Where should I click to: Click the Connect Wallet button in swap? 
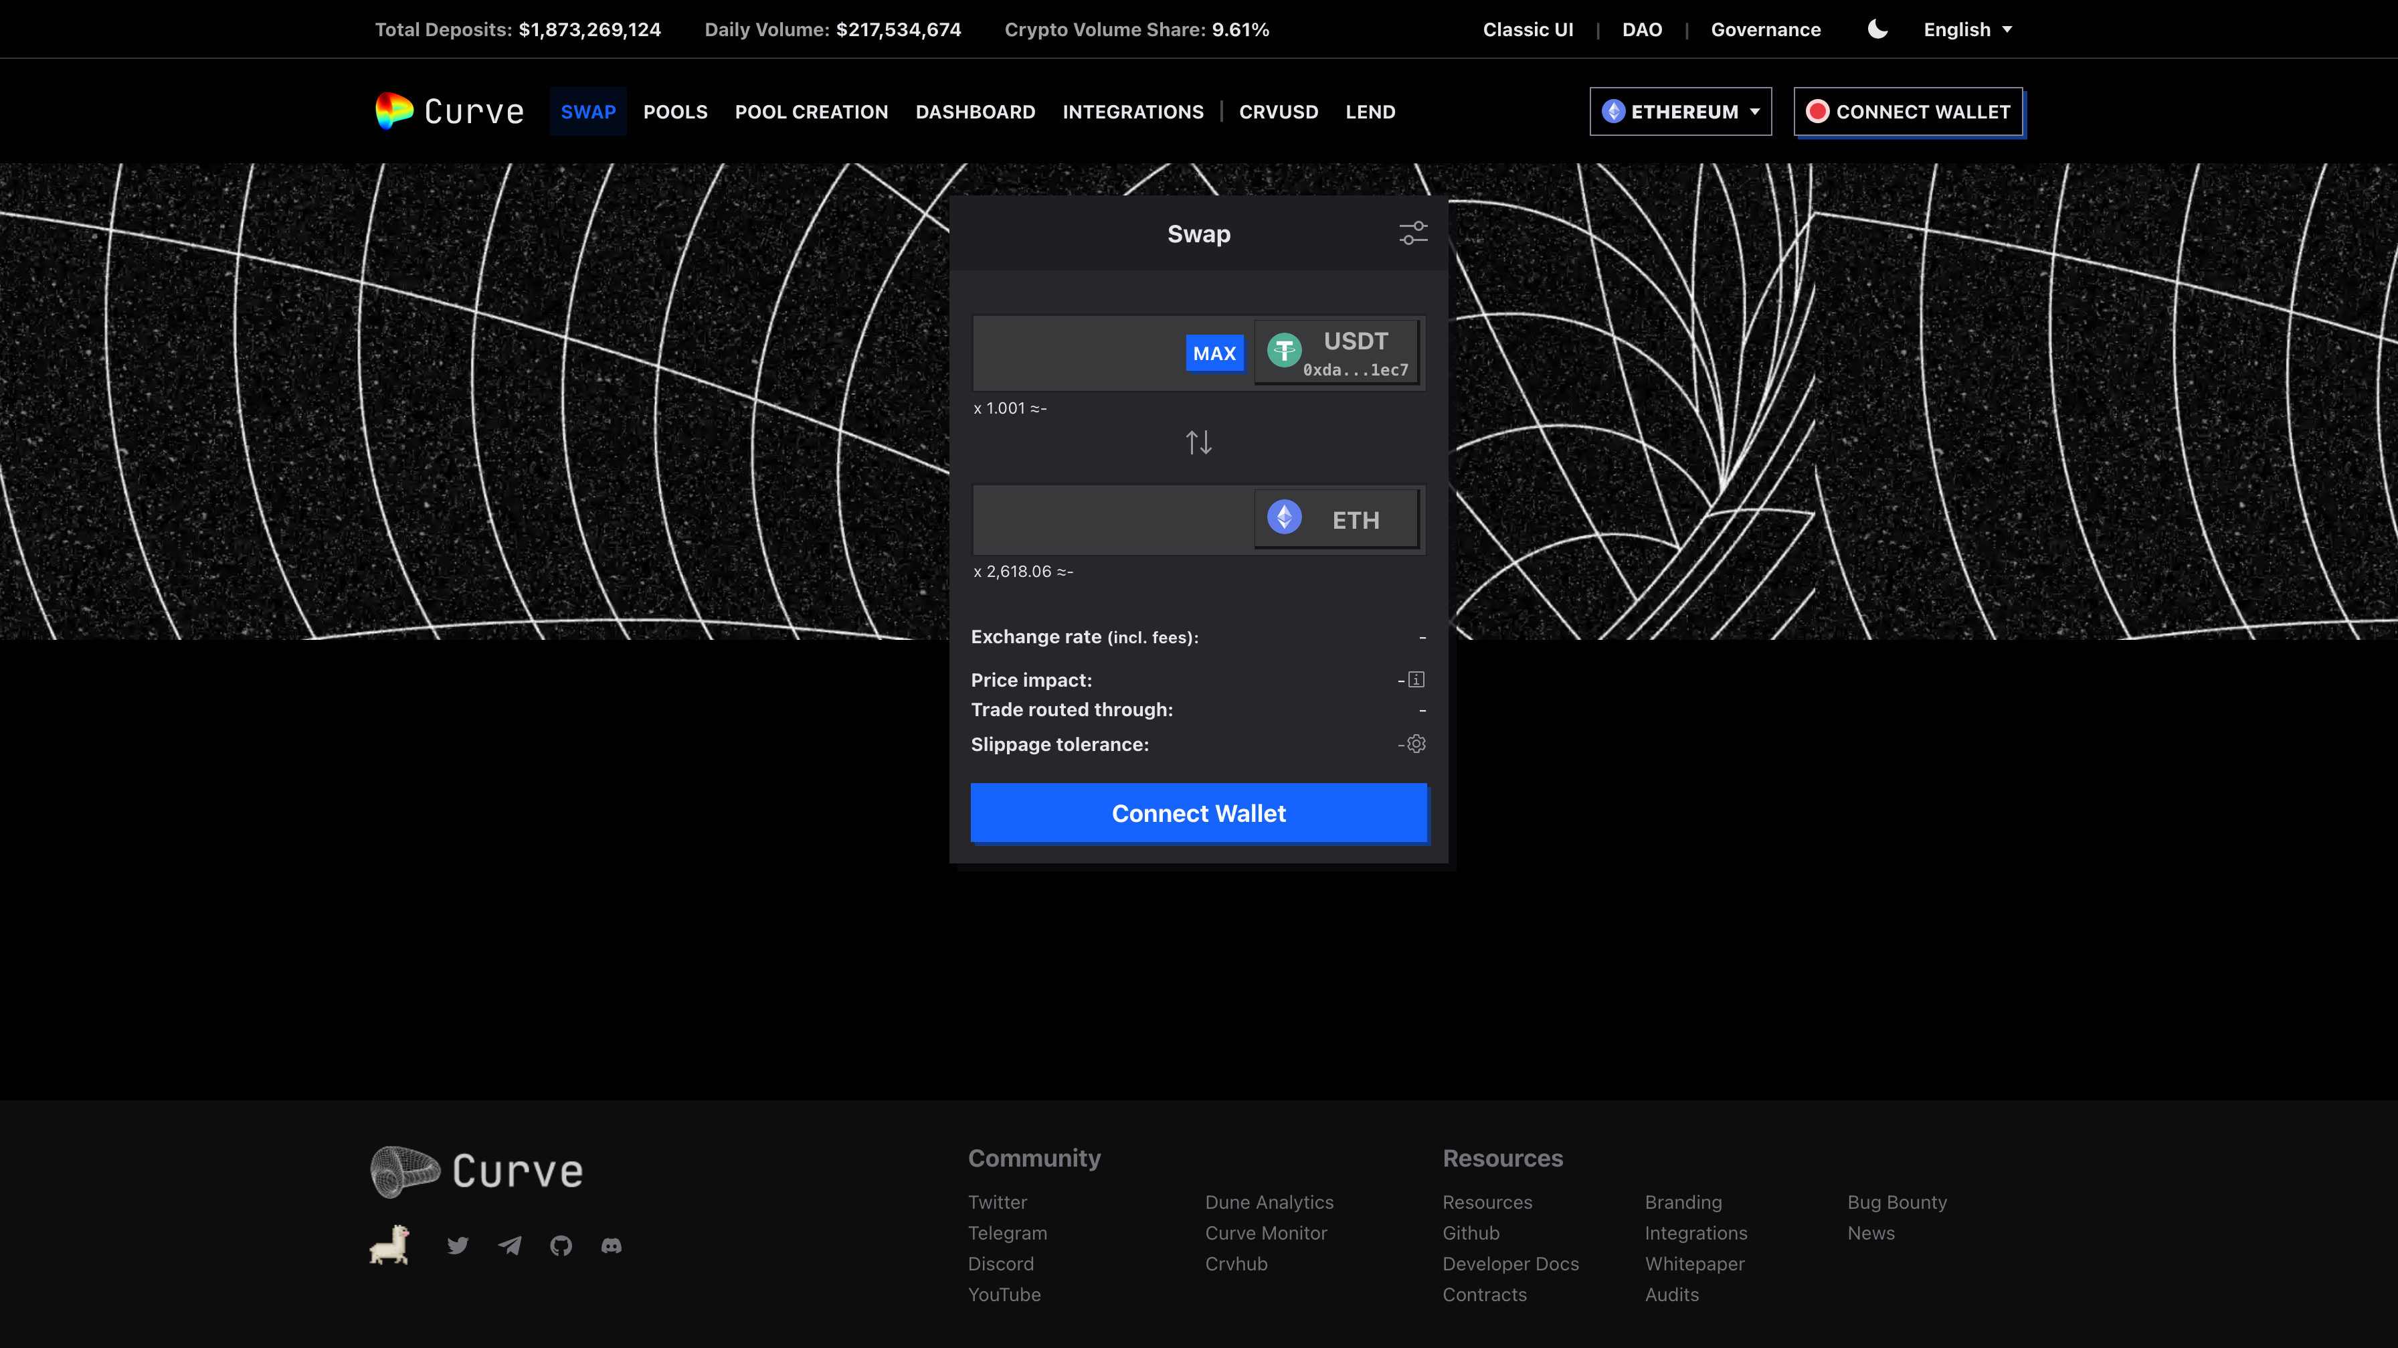pyautogui.click(x=1199, y=813)
